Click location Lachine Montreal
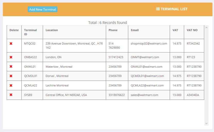Image resolution: width=214 pixels, height=132 pixels. 57,85
